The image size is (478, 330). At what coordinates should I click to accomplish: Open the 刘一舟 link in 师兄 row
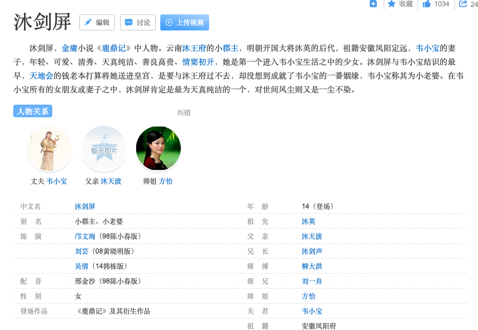click(312, 281)
